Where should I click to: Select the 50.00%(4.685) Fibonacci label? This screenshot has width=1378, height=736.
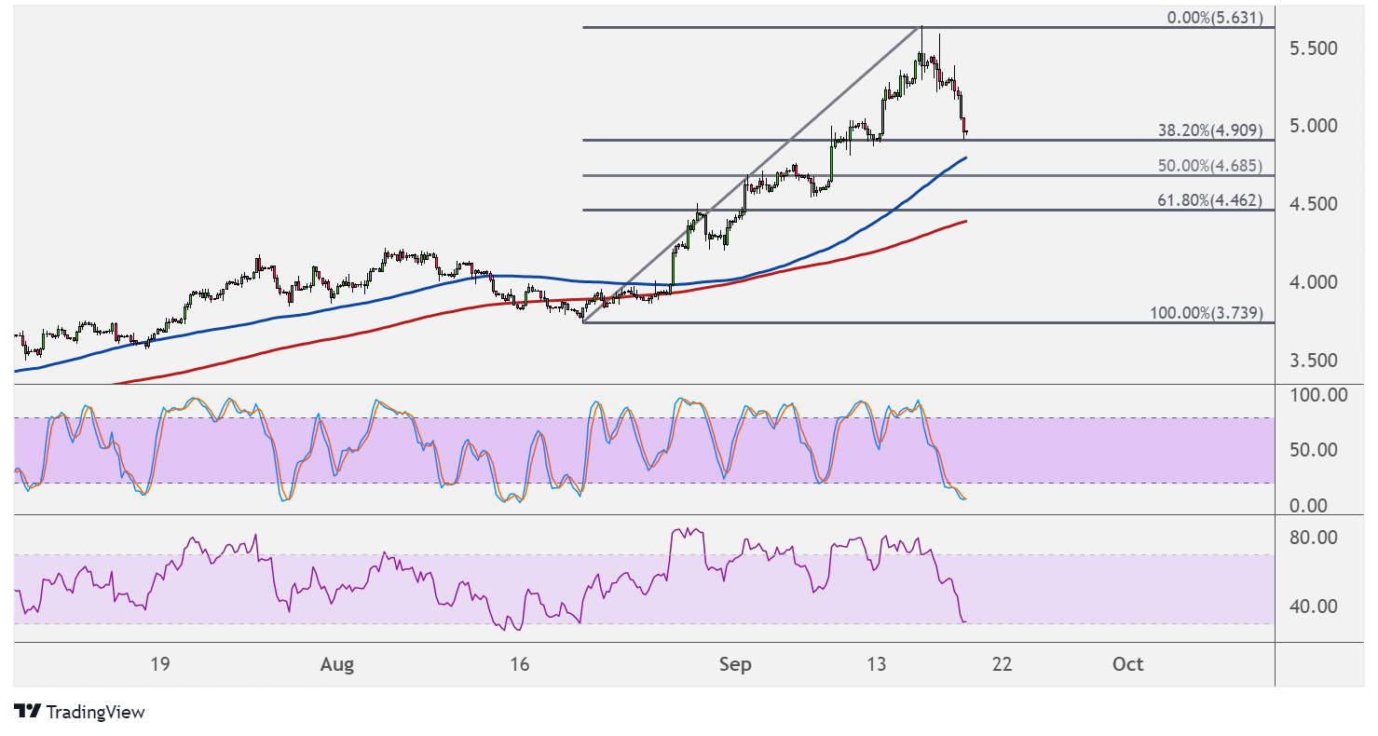click(x=1210, y=166)
